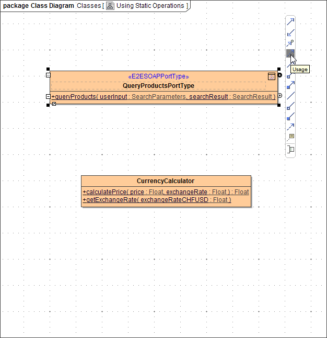Viewport: 327px width, 338px height.
Task: Click the small icon at the class bottom-left corner
Action: (54, 104)
